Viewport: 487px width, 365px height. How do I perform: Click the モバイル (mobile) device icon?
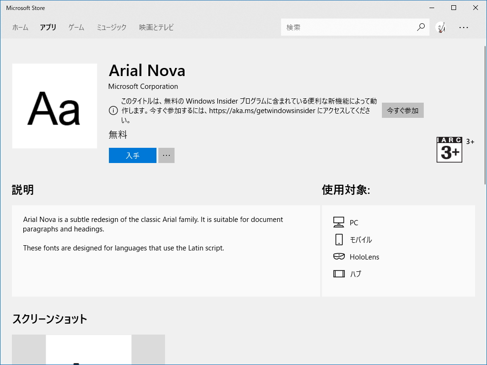tap(339, 240)
